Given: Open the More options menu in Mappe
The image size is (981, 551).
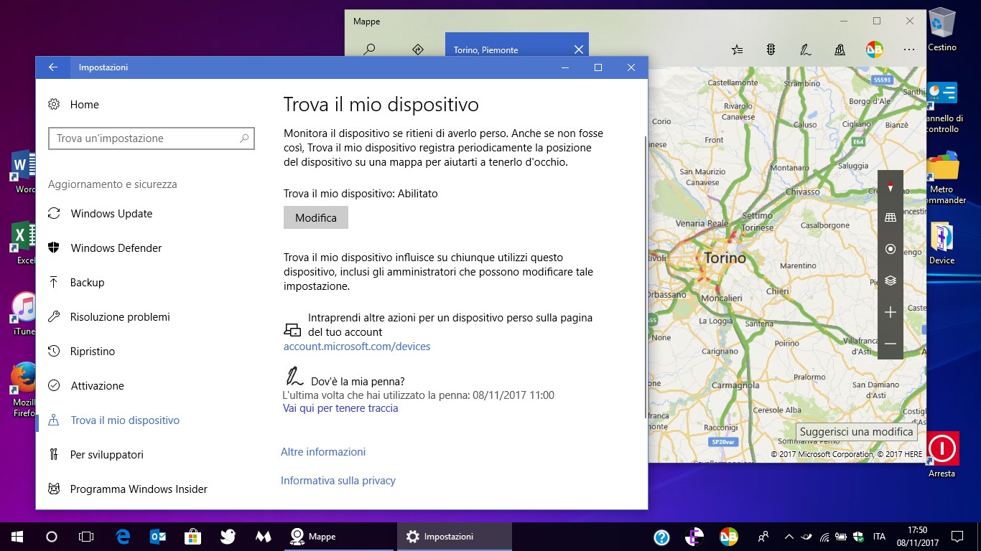Looking at the screenshot, I should pos(908,50).
